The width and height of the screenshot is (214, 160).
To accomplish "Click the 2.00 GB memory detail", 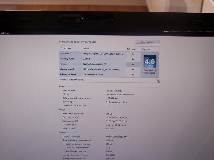I will (86, 59).
